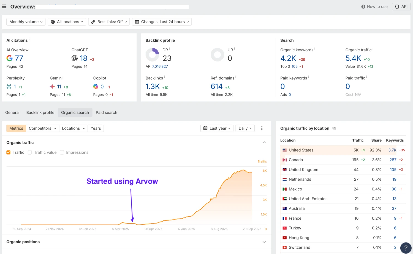Open the chart more-options kebab menu

click(x=262, y=128)
